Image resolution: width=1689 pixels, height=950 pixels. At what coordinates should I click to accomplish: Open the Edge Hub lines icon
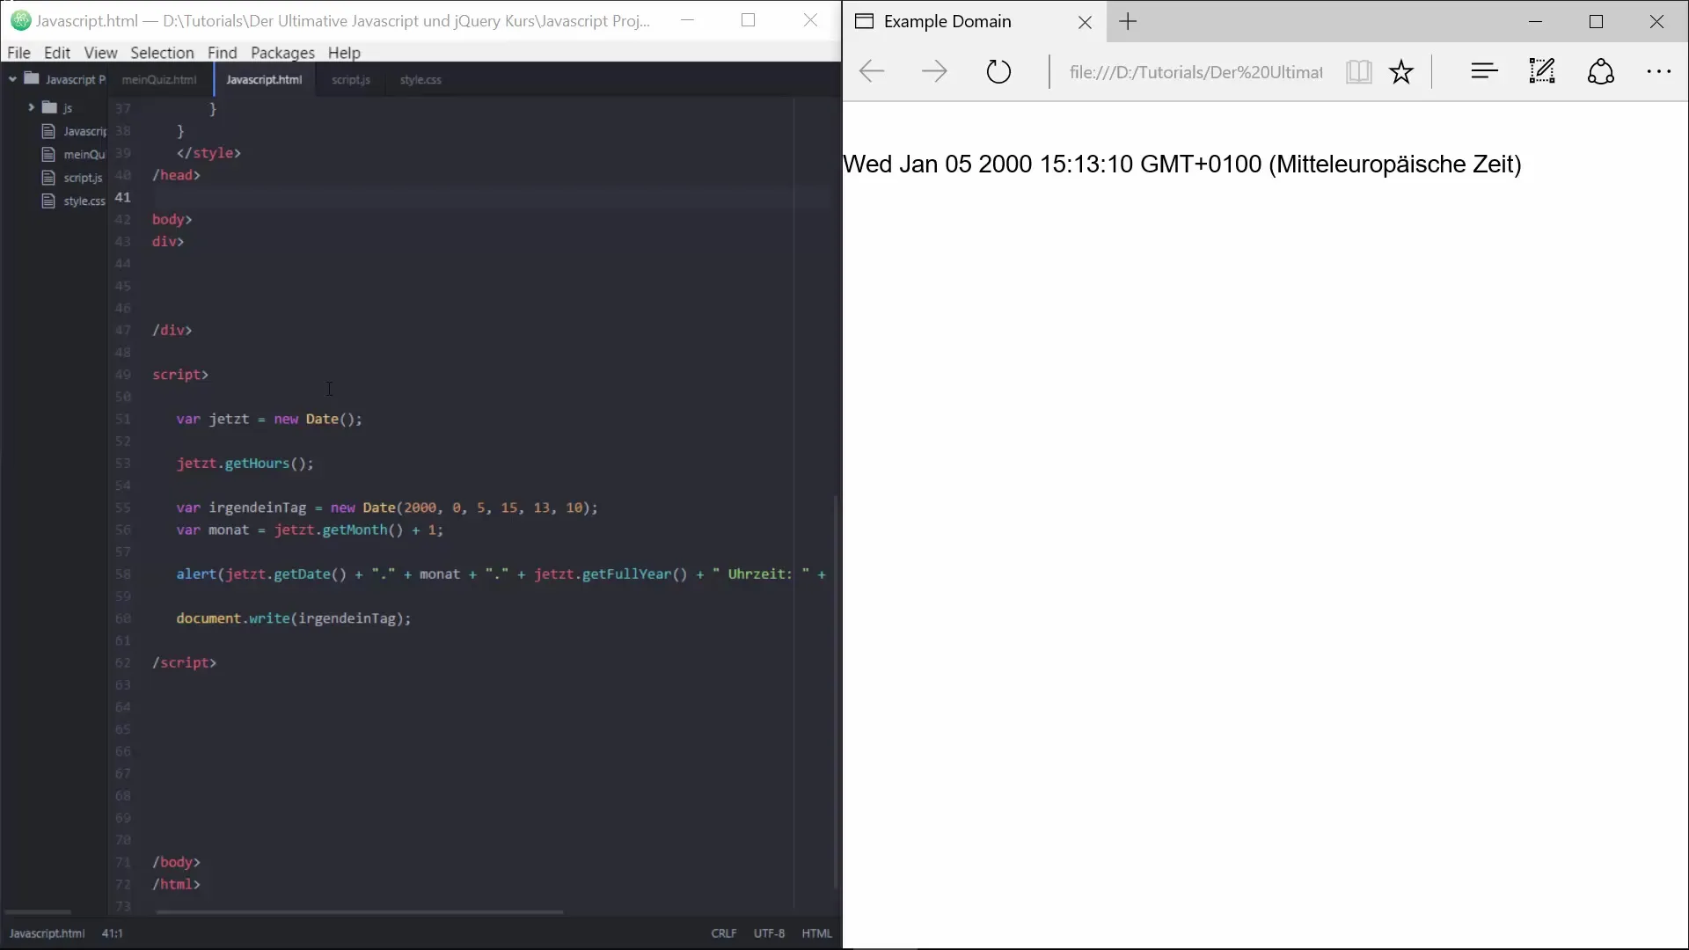tap(1484, 71)
